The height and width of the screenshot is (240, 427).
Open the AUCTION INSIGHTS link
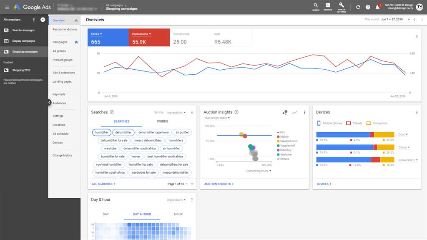[219, 184]
